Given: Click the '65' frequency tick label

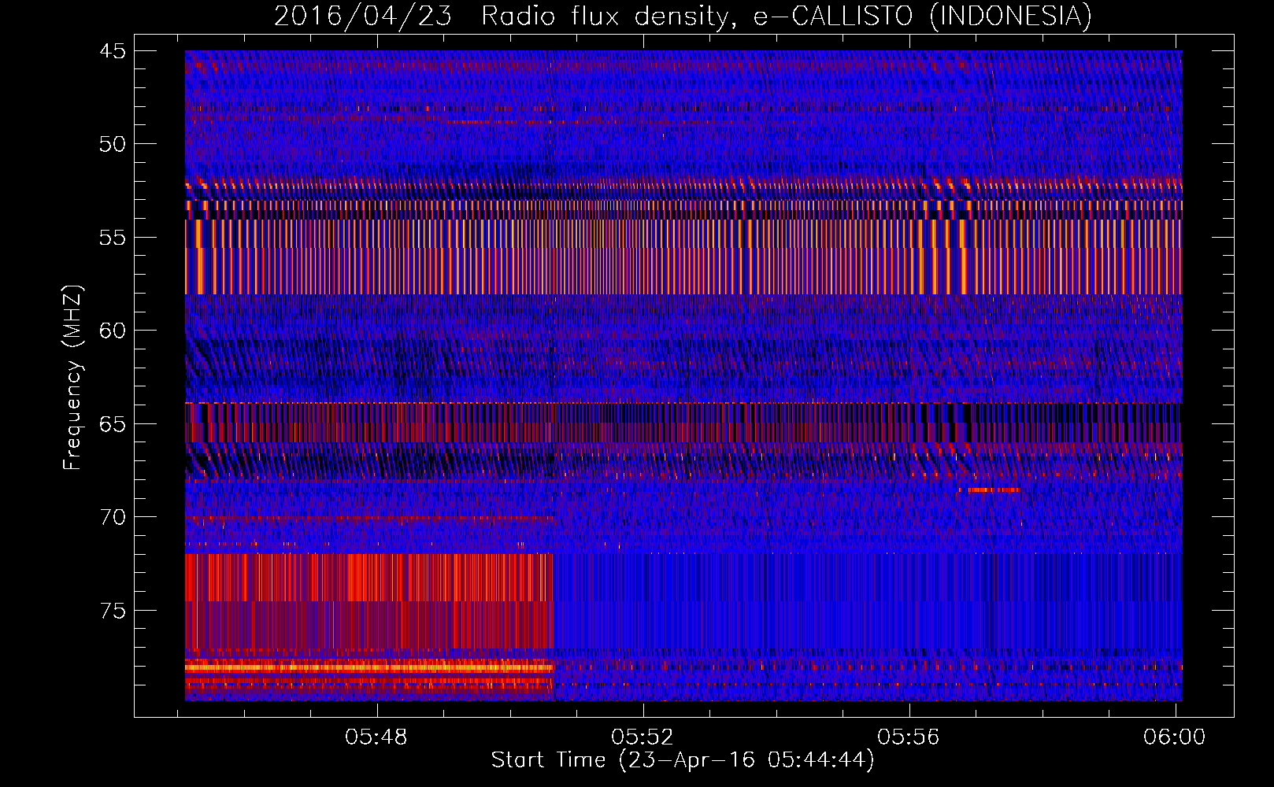Looking at the screenshot, I should pyautogui.click(x=113, y=424).
